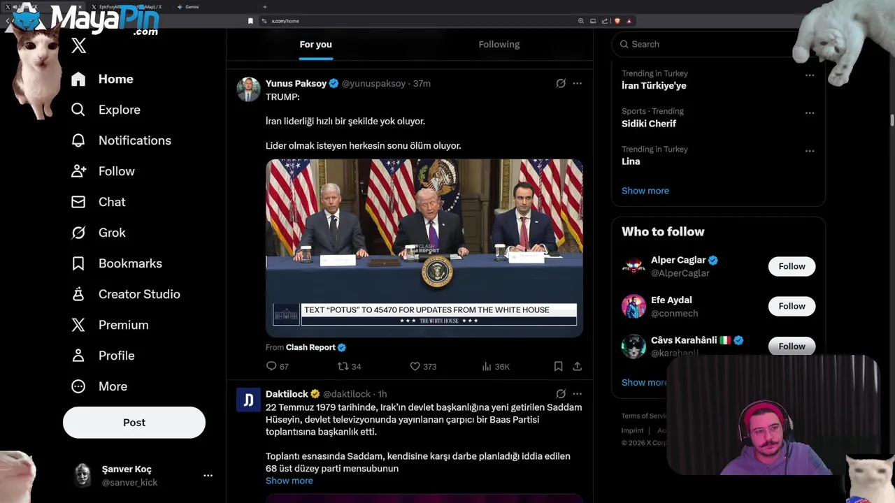Open account menu for Şanver Koç
Viewport: 895px width, 503px height.
208,475
